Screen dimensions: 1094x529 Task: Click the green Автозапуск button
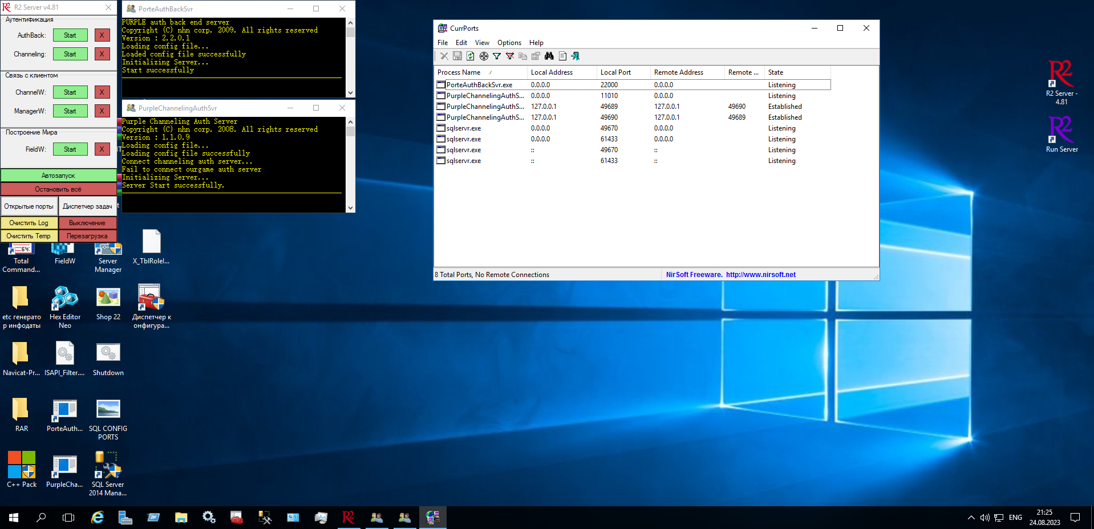click(x=58, y=176)
